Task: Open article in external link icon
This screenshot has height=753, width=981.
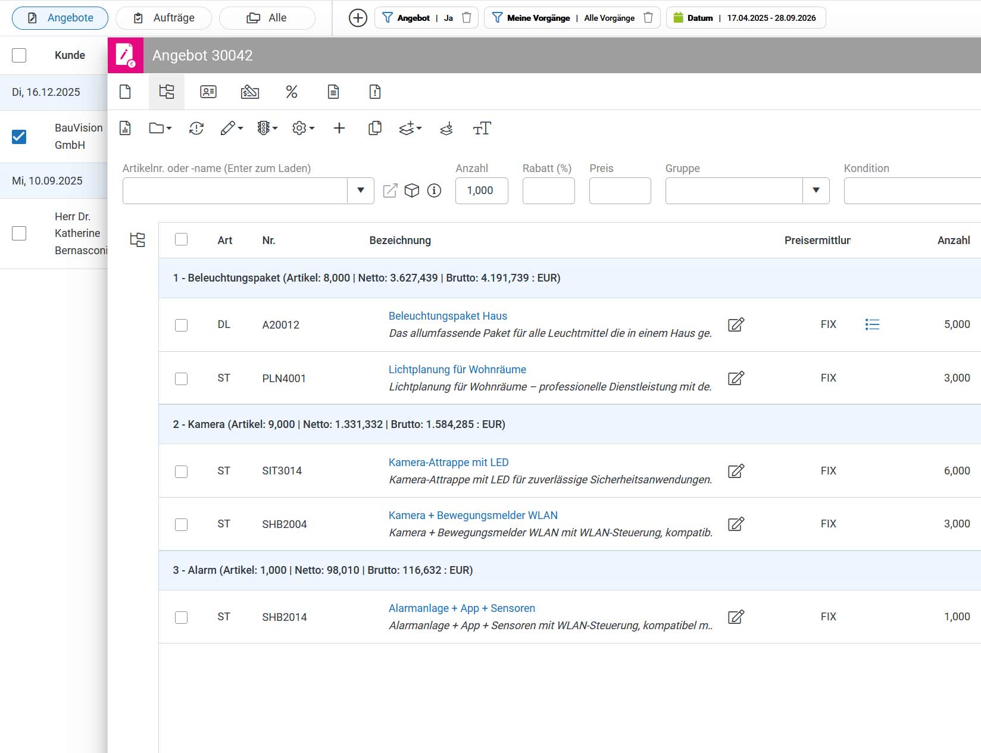Action: point(390,190)
